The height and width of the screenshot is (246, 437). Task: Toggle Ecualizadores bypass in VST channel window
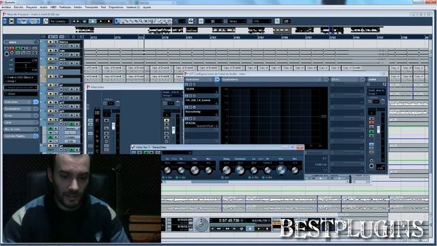(x=326, y=79)
